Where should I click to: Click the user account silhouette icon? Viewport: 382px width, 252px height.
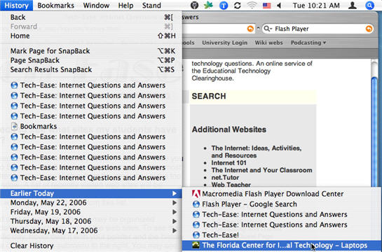point(353,6)
